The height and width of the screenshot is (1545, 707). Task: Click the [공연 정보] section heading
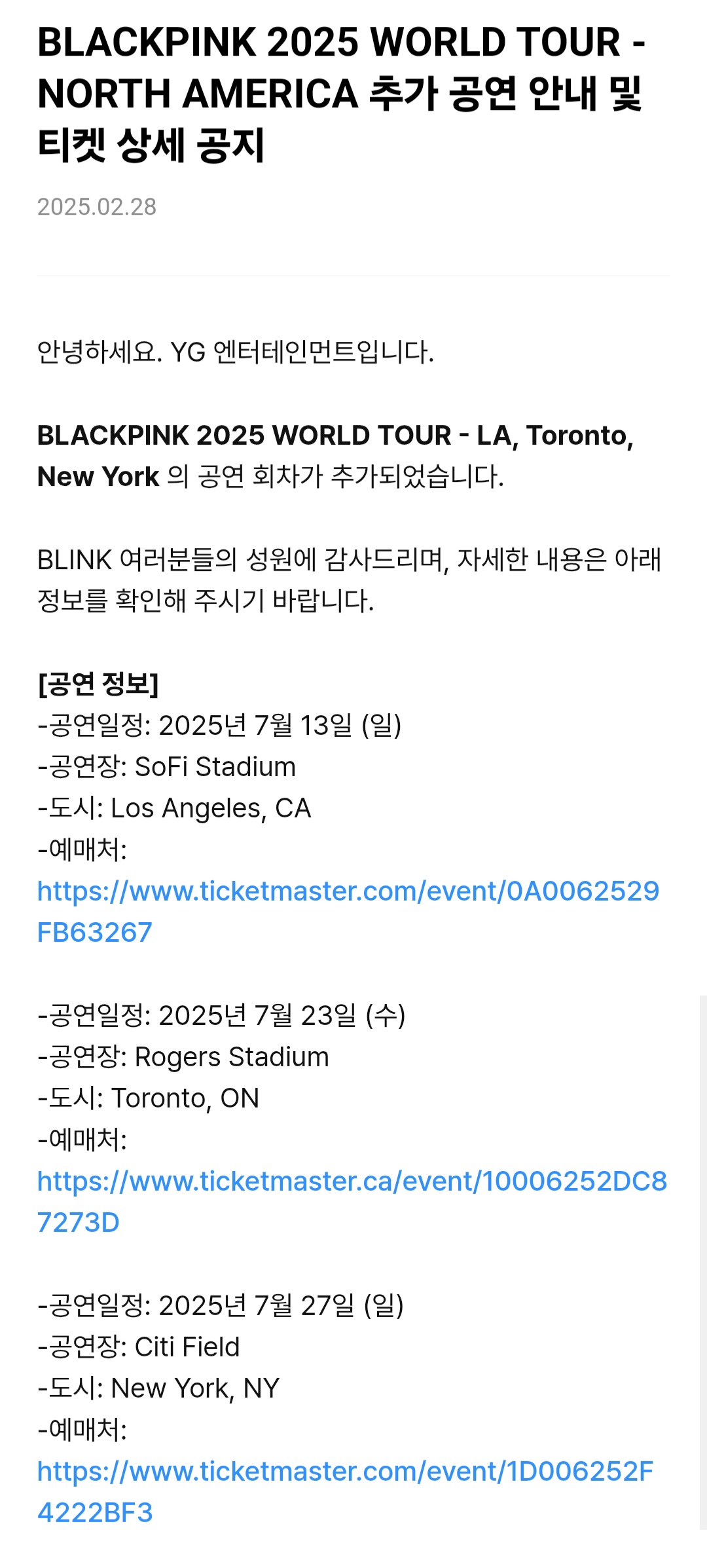(98, 684)
